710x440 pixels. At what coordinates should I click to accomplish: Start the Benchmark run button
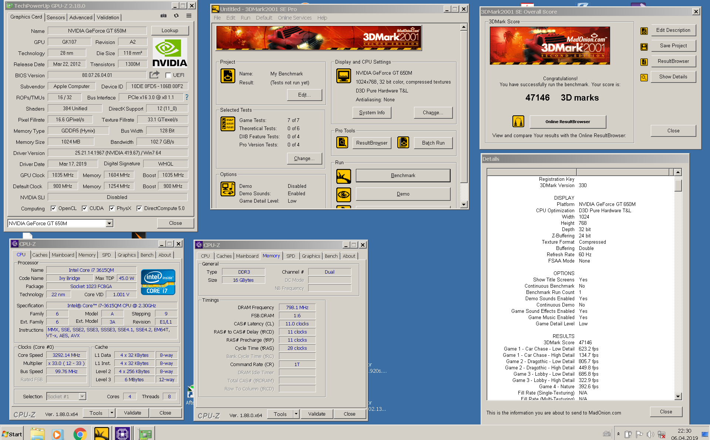[x=403, y=175]
